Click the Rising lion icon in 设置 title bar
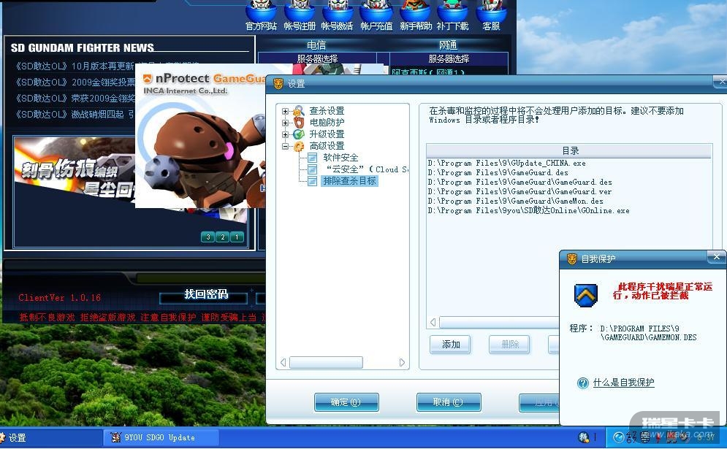The height and width of the screenshot is (449, 727). point(278,83)
